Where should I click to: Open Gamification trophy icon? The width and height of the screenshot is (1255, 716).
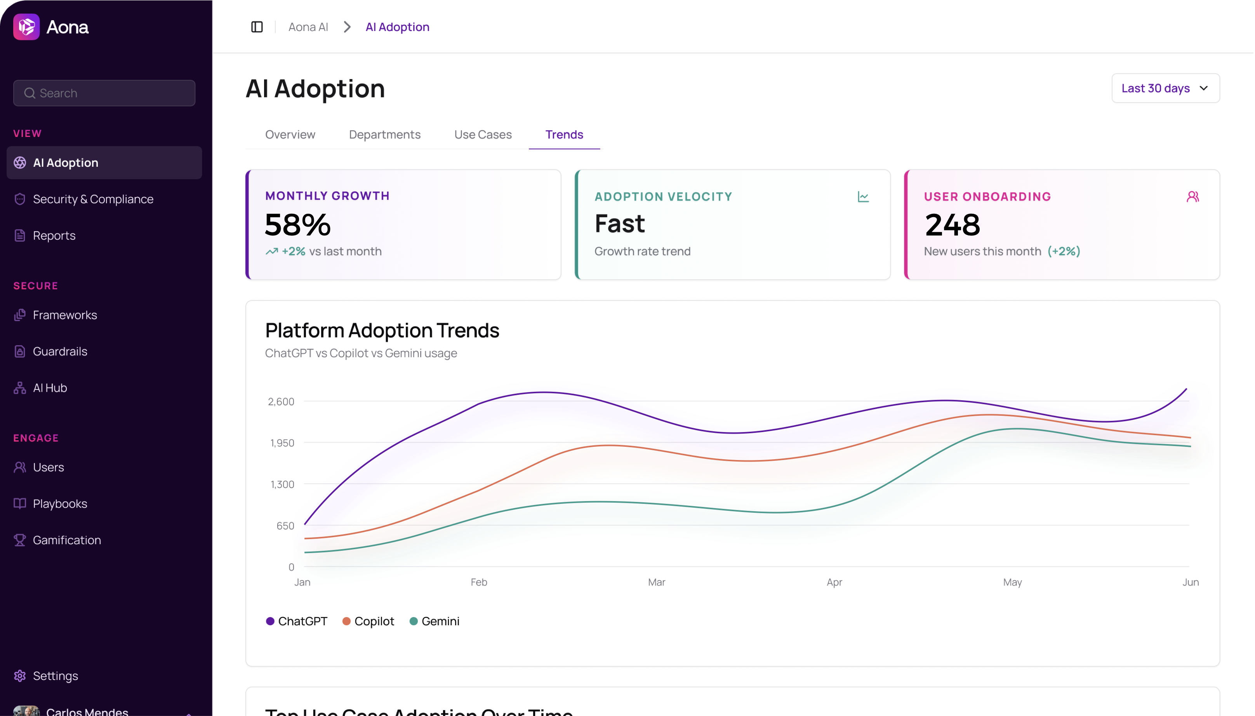[x=20, y=540]
